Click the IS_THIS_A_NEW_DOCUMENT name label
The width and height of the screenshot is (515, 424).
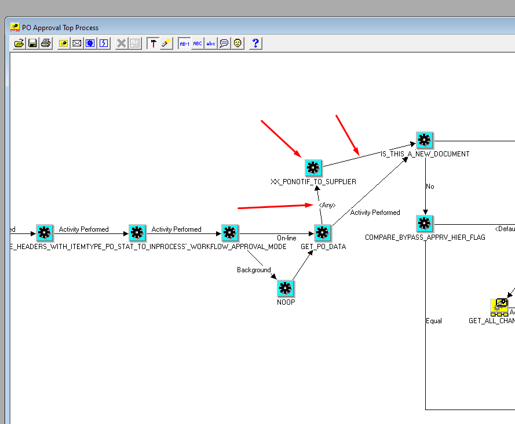click(x=425, y=153)
